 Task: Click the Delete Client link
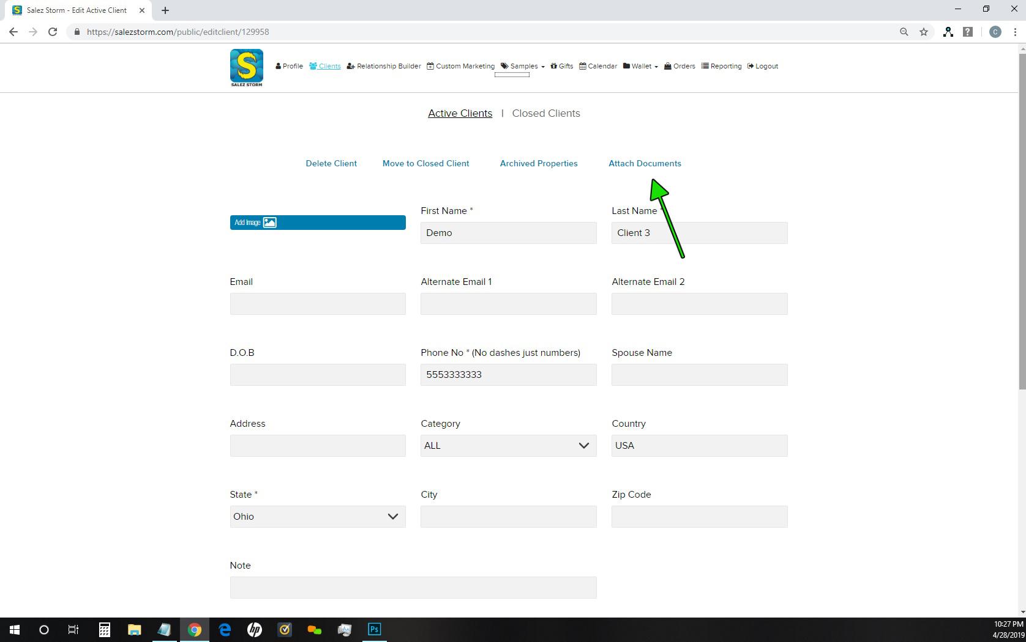(331, 163)
